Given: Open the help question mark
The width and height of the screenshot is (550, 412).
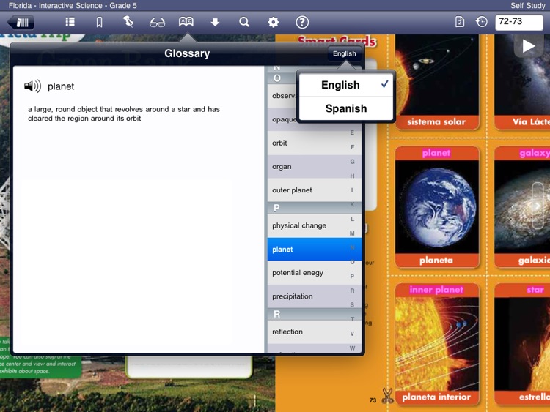Looking at the screenshot, I should point(302,23).
